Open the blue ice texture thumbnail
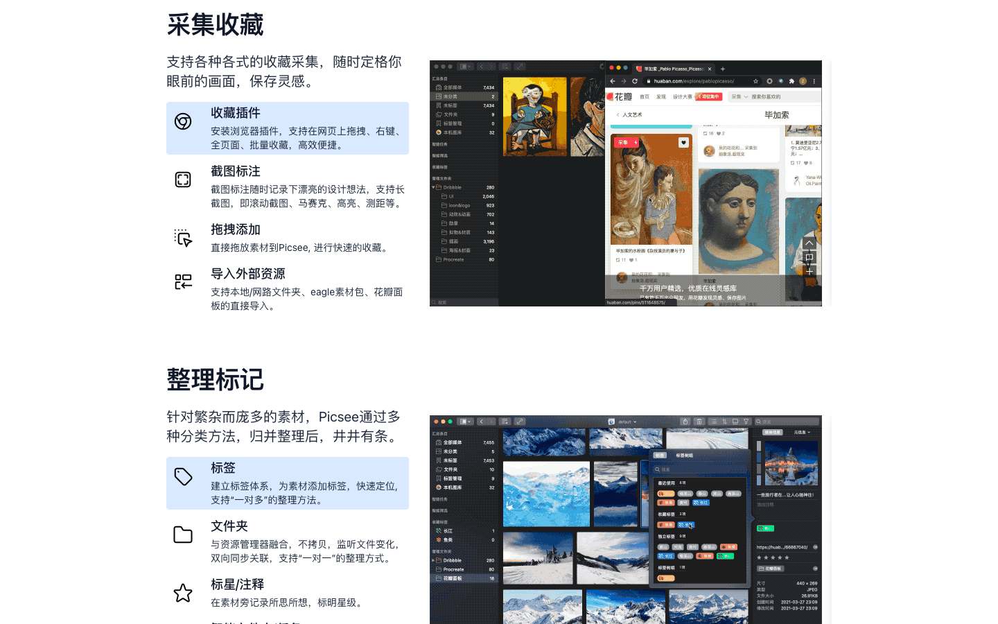Viewport: 998px width, 624px height. pos(546,494)
